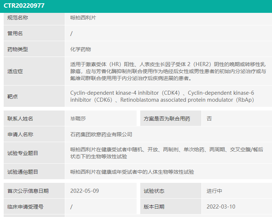Select the 适应症 label cell

click(x=34, y=71)
